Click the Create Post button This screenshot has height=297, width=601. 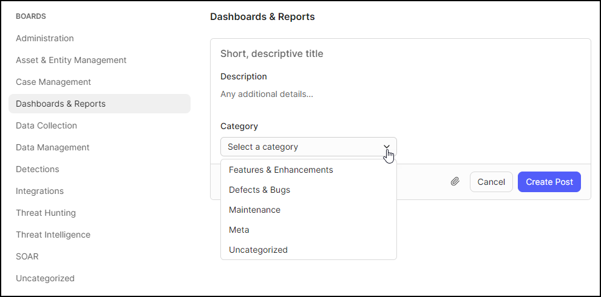[x=549, y=182]
